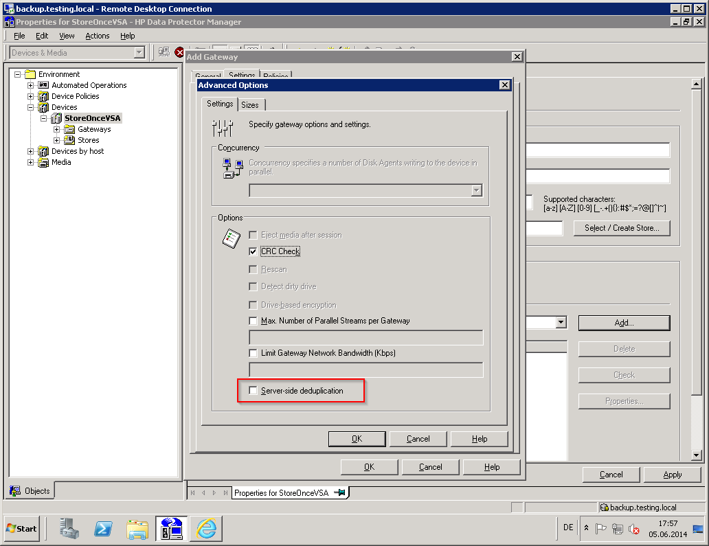This screenshot has height=546, width=709.
Task: Click the gateway settings sliders icon
Action: click(223, 128)
